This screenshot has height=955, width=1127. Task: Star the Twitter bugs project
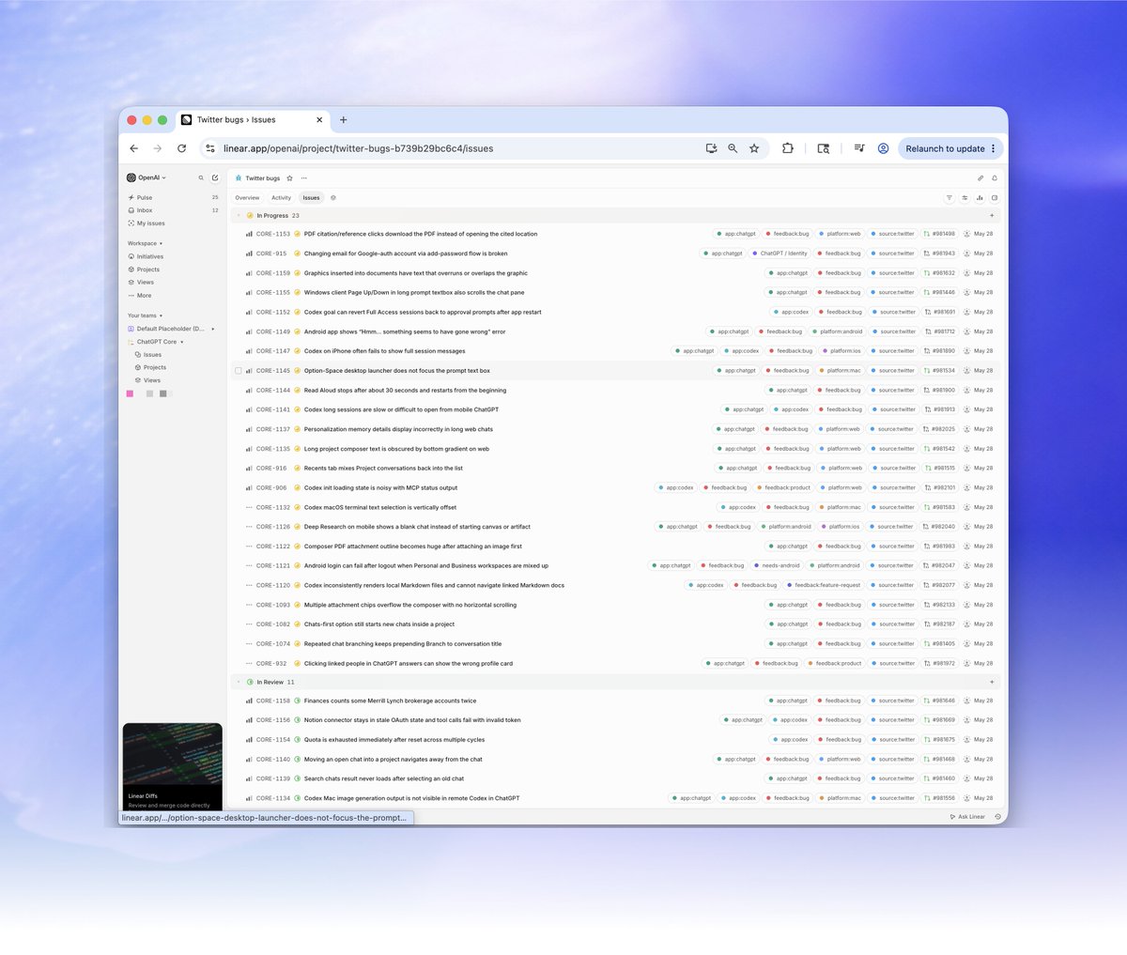pyautogui.click(x=289, y=178)
